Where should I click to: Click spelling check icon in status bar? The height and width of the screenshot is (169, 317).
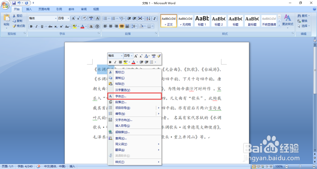38,166
